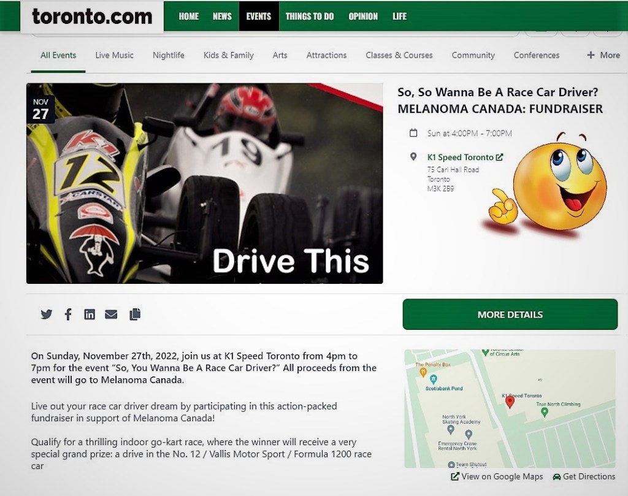
Task: Click the More Details button
Action: click(510, 315)
